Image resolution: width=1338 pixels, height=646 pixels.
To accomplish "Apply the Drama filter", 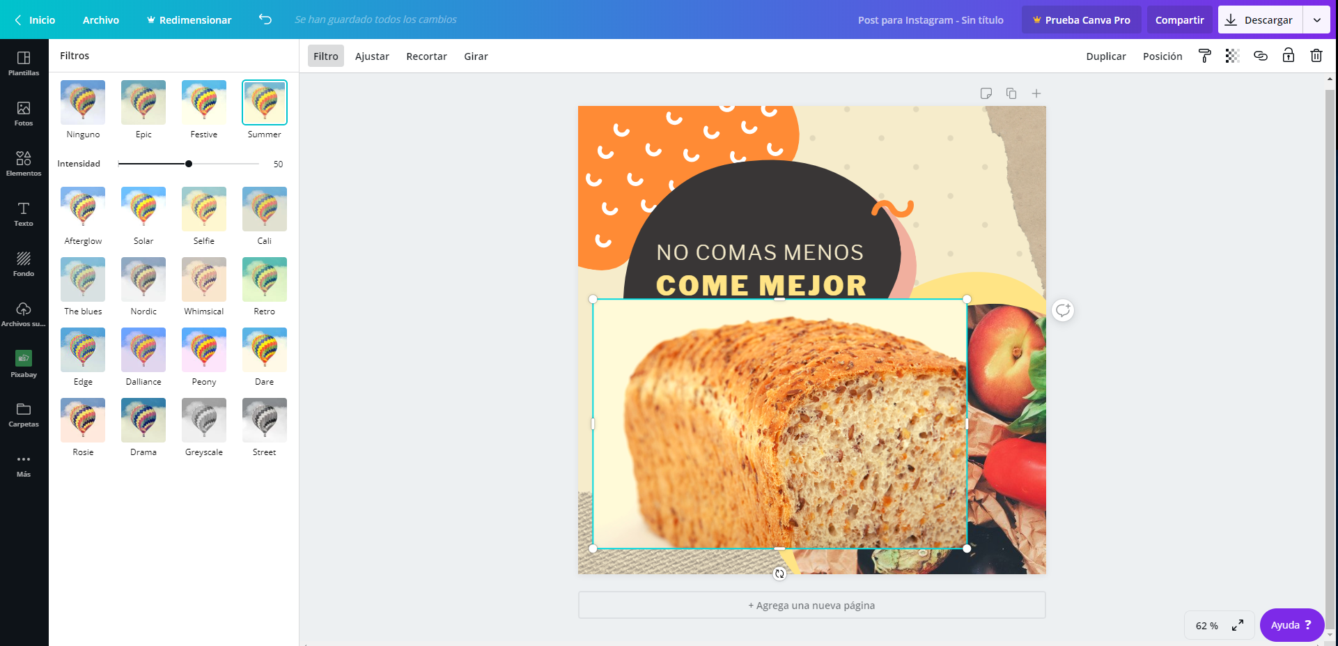I will coord(143,420).
